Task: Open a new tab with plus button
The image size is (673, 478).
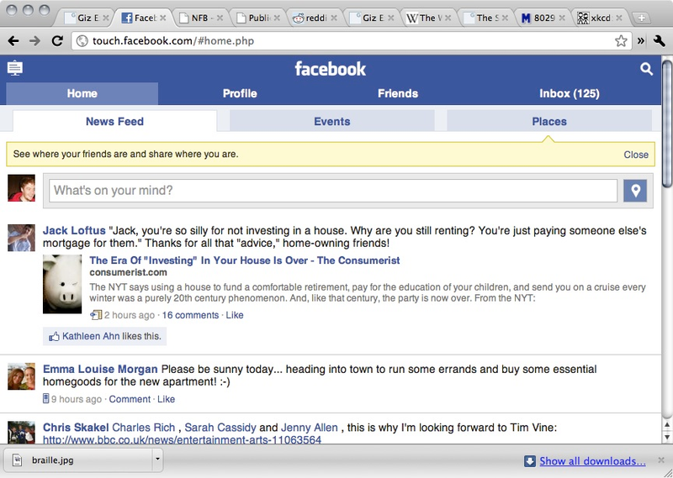Action: coord(642,18)
